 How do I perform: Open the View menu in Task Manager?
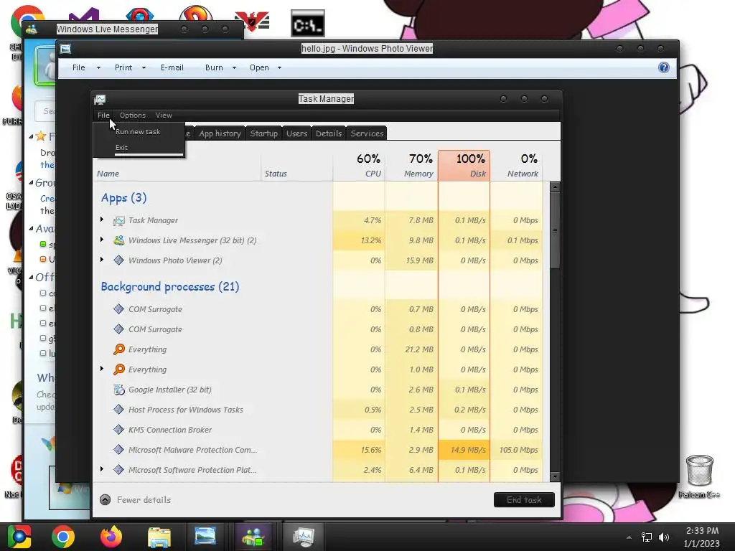pos(164,116)
